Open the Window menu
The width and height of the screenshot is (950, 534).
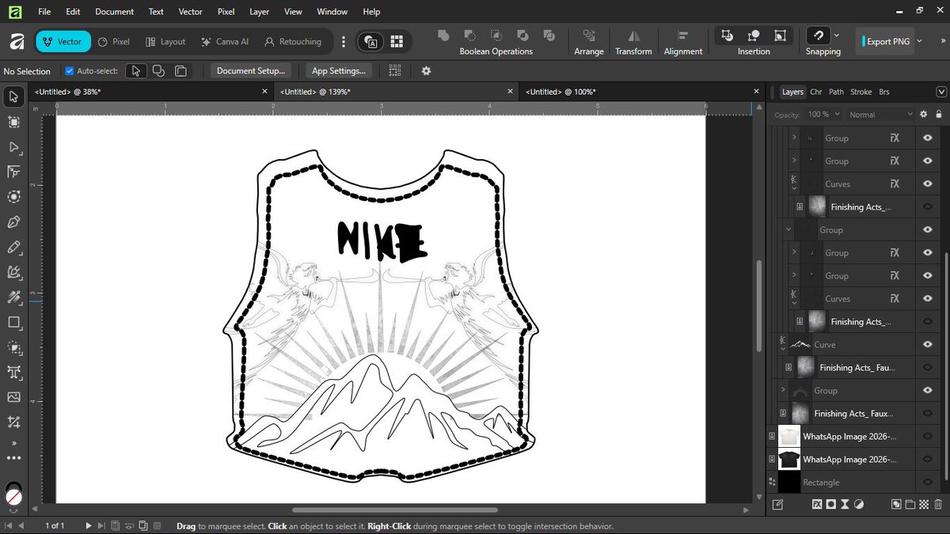[x=332, y=12]
